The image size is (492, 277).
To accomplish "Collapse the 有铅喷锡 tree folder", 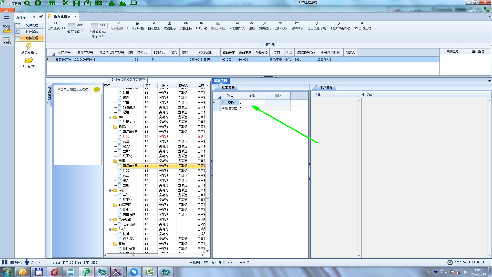I will click(110, 205).
